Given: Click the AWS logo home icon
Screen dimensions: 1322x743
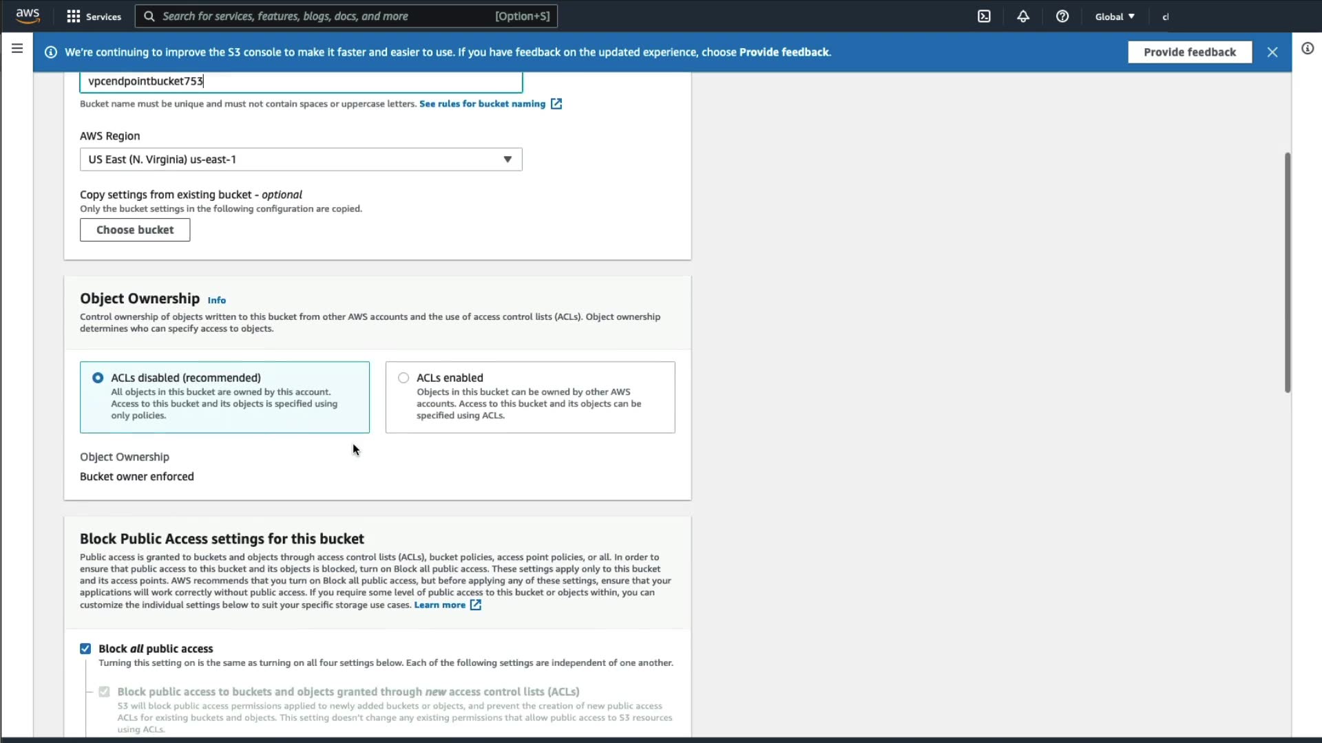Looking at the screenshot, I should tap(28, 15).
